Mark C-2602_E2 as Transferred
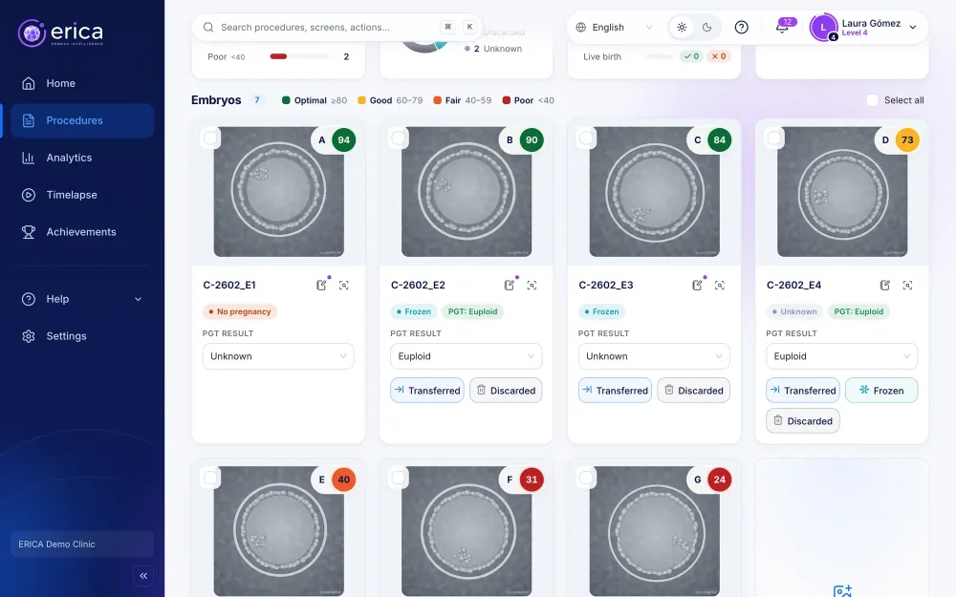Viewport: 956px width, 597px height. point(426,391)
